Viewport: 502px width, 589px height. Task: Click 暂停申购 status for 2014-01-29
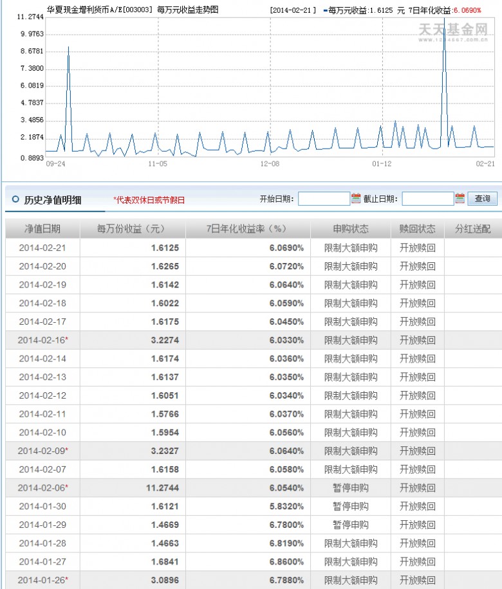pyautogui.click(x=351, y=525)
